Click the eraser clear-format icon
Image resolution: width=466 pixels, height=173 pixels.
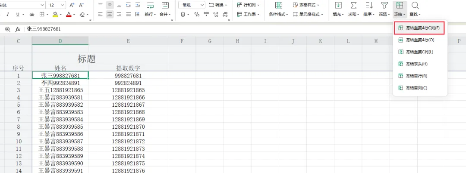point(82,14)
